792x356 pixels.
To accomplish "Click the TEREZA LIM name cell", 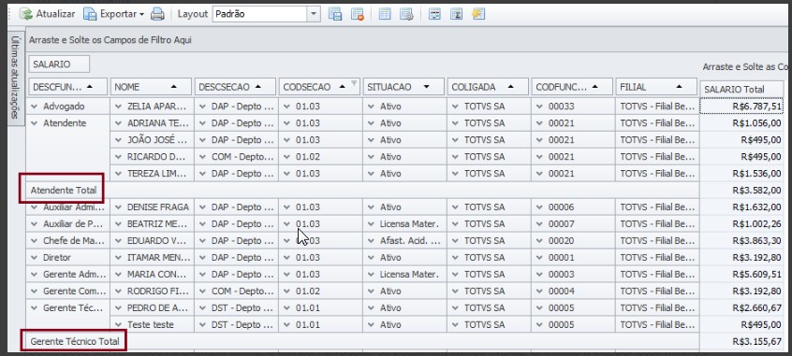I will [152, 174].
